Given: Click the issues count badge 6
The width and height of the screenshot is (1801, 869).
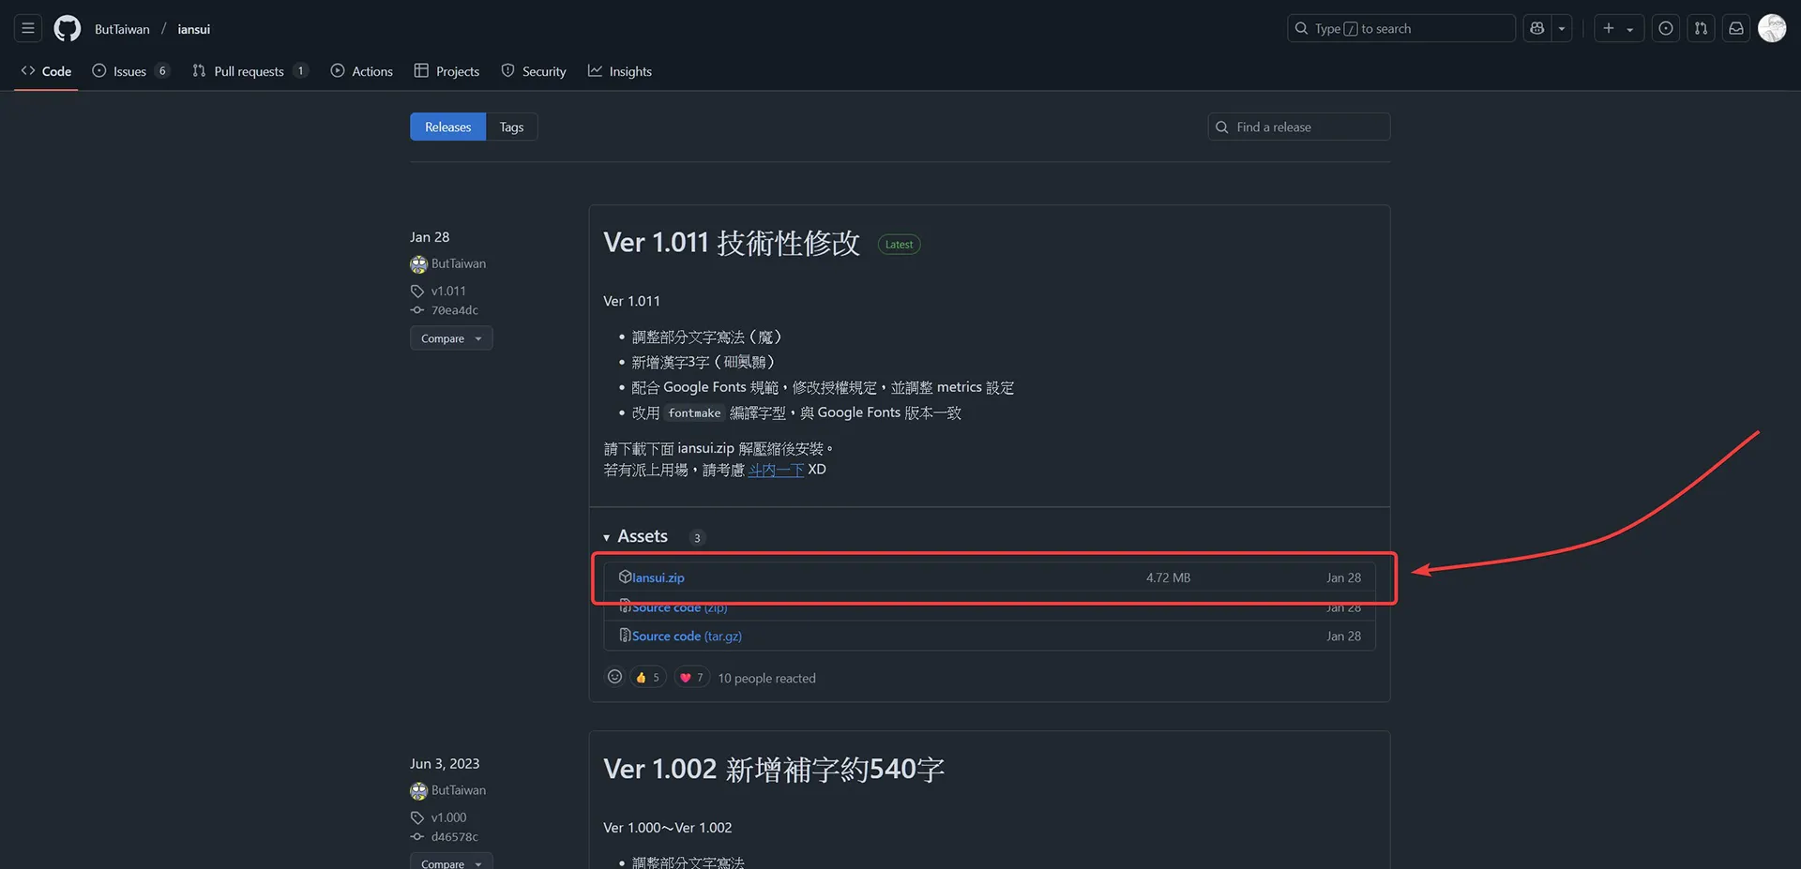Looking at the screenshot, I should pyautogui.click(x=162, y=71).
